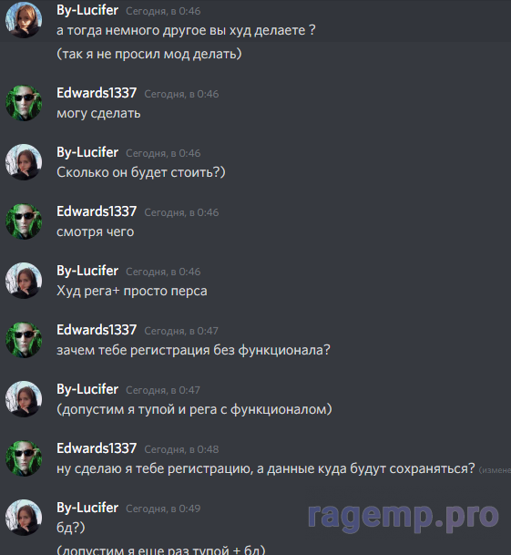The width and height of the screenshot is (511, 555).
Task: Click Edwards1337 avatar beside 'зачем тебе регистрация' message
Action: pos(24,340)
